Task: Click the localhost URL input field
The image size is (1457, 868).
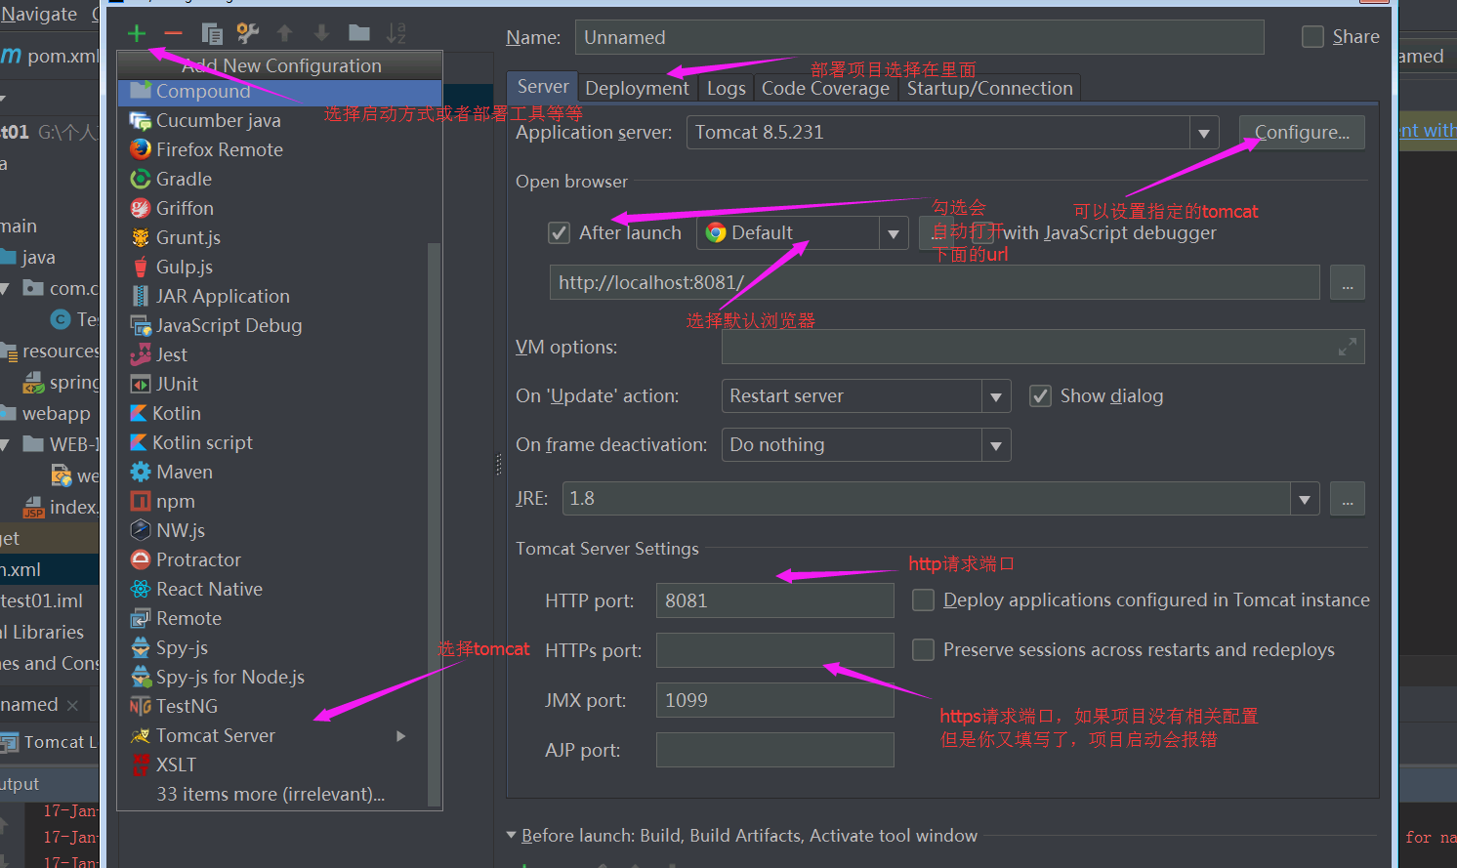Action: point(935,282)
